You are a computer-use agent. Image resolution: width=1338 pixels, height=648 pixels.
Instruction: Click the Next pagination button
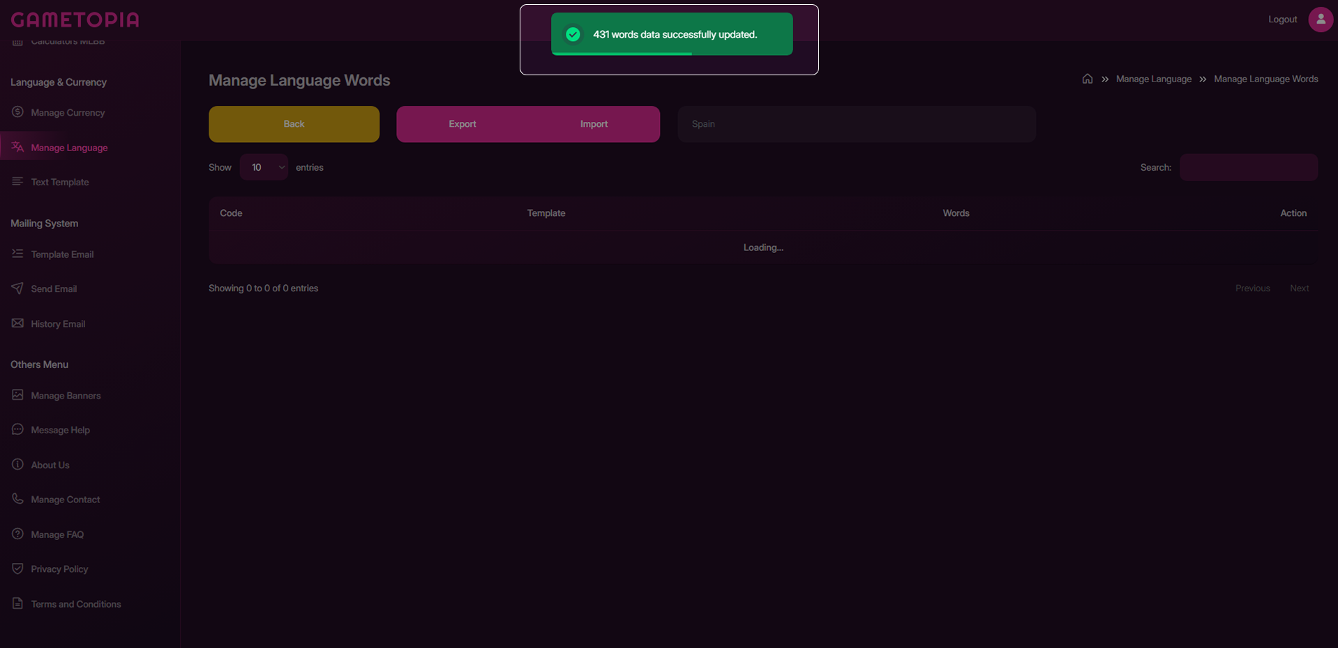tap(1299, 288)
